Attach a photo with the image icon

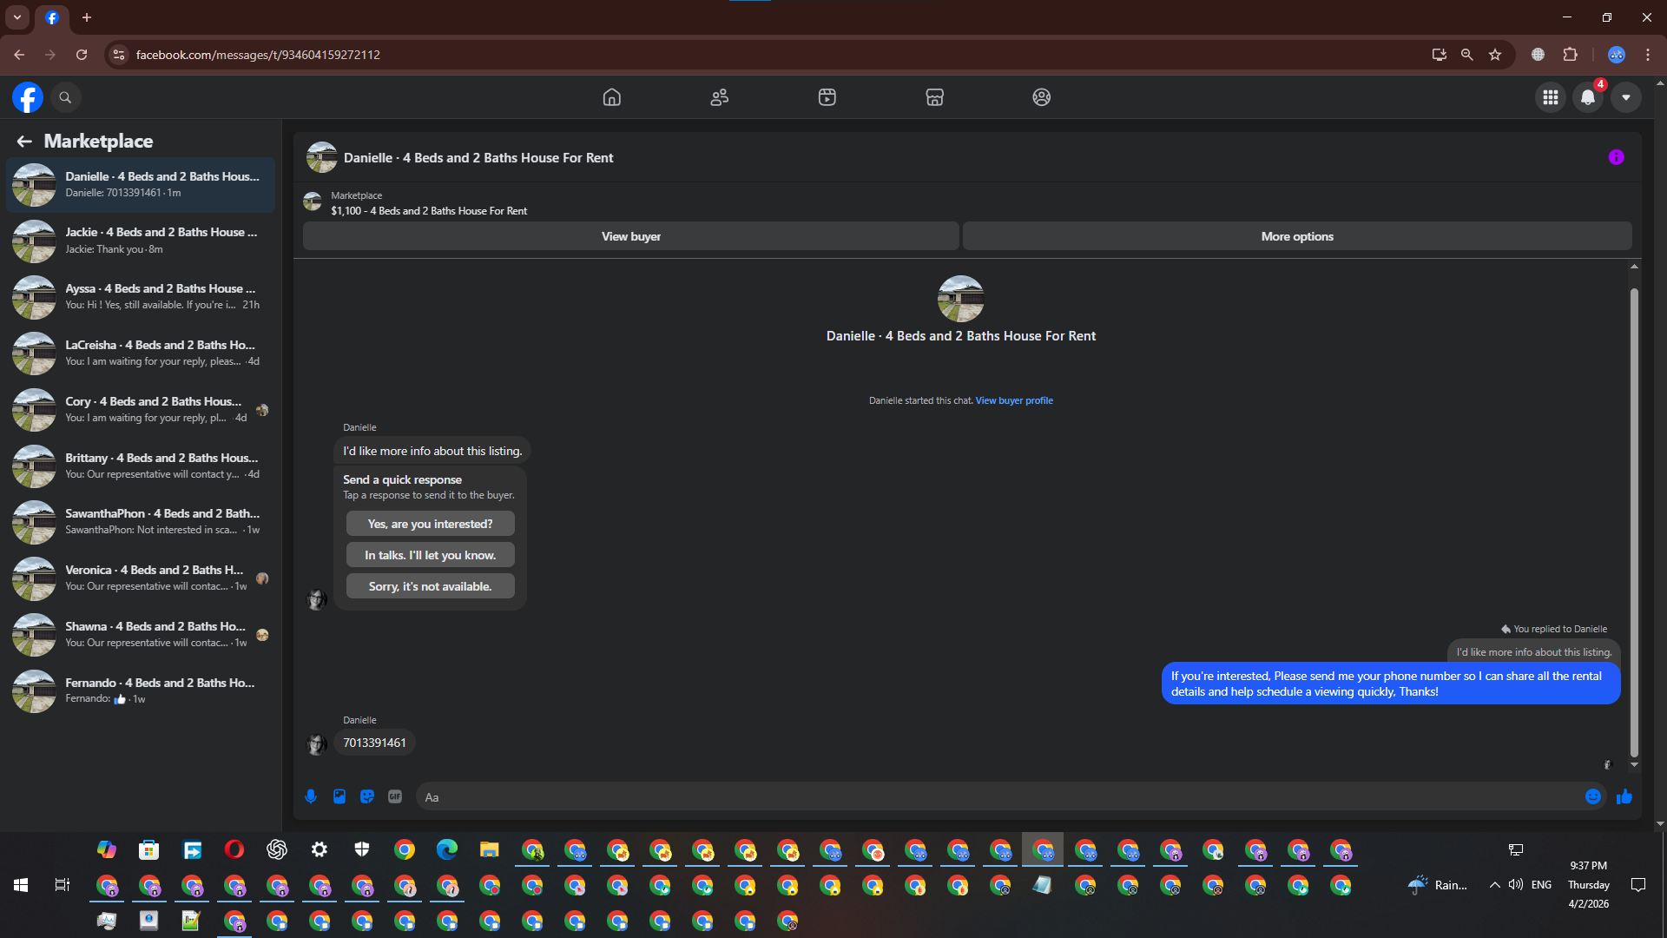pyautogui.click(x=339, y=796)
